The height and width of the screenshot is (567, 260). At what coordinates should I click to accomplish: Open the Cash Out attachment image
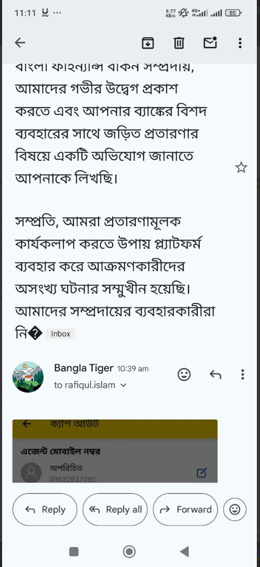point(115,451)
